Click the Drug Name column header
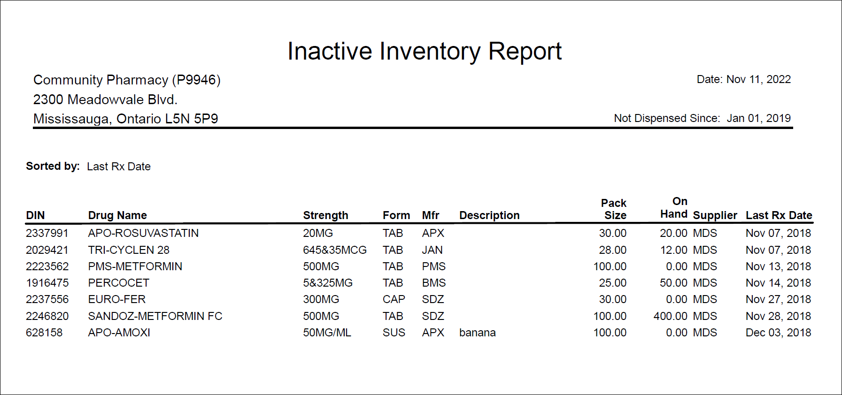Viewport: 842px width, 395px height. [117, 215]
